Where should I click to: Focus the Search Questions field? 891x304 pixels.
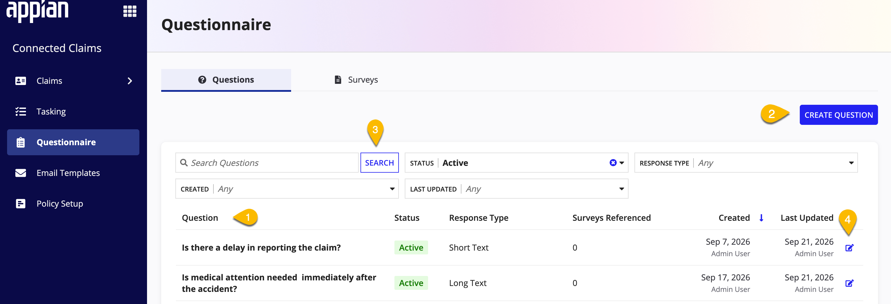(267, 163)
